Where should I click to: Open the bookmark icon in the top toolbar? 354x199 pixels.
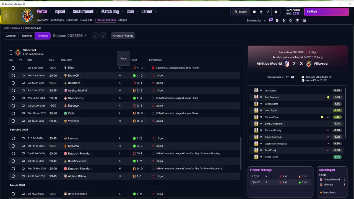click(254, 12)
